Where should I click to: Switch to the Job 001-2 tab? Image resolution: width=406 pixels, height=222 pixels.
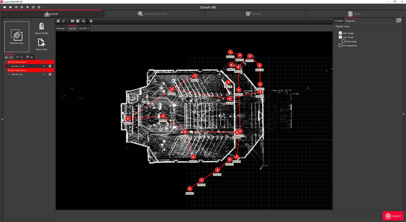pos(84,28)
